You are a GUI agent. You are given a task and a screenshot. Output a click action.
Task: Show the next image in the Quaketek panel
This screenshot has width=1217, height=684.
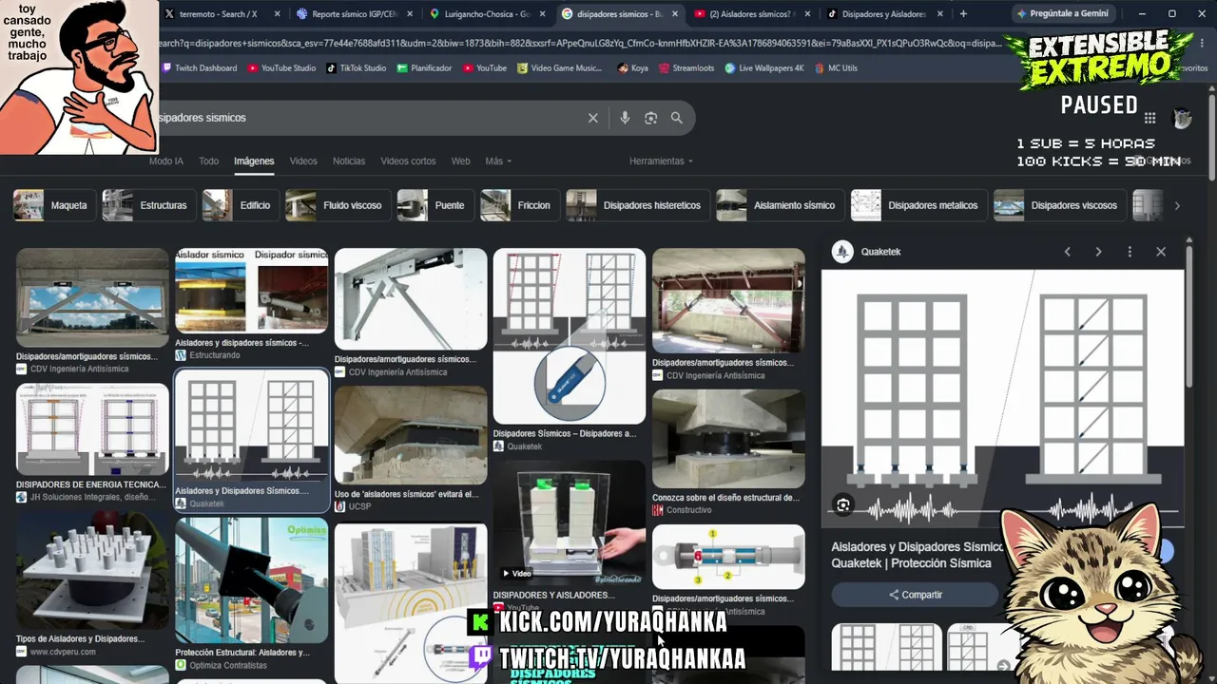coord(1098,252)
